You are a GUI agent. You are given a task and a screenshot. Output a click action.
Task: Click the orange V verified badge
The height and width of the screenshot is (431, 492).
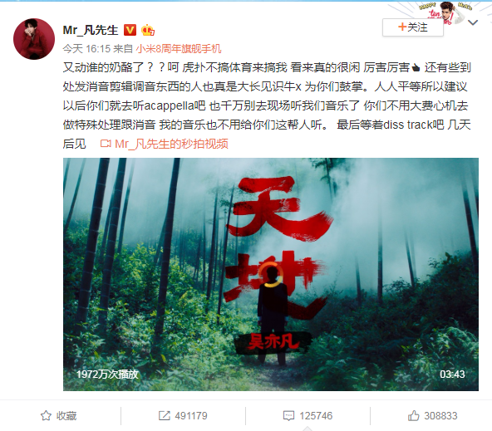[130, 30]
